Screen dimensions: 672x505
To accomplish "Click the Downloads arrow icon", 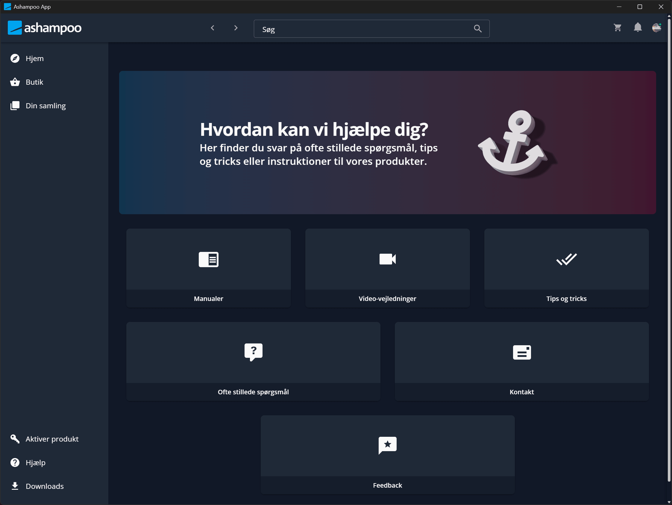I will pos(15,486).
